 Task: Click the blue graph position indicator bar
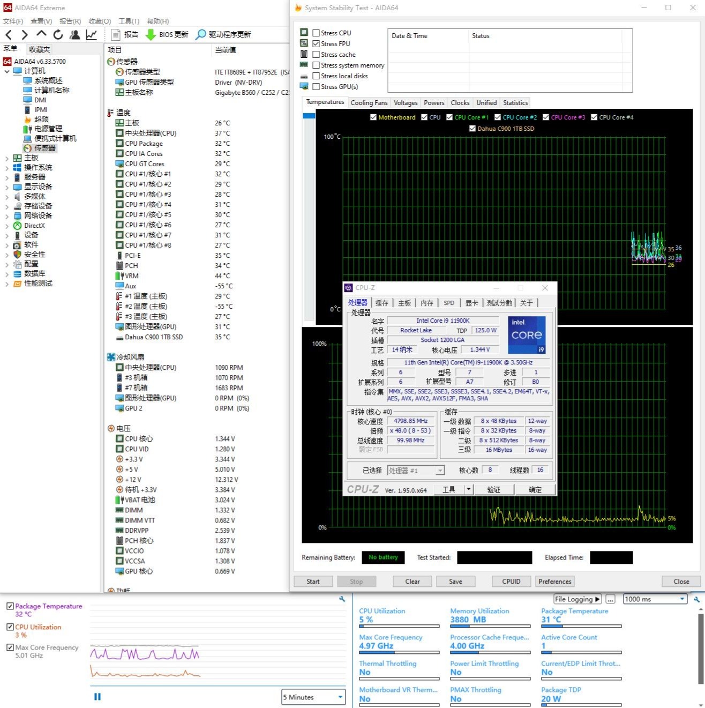point(309,116)
